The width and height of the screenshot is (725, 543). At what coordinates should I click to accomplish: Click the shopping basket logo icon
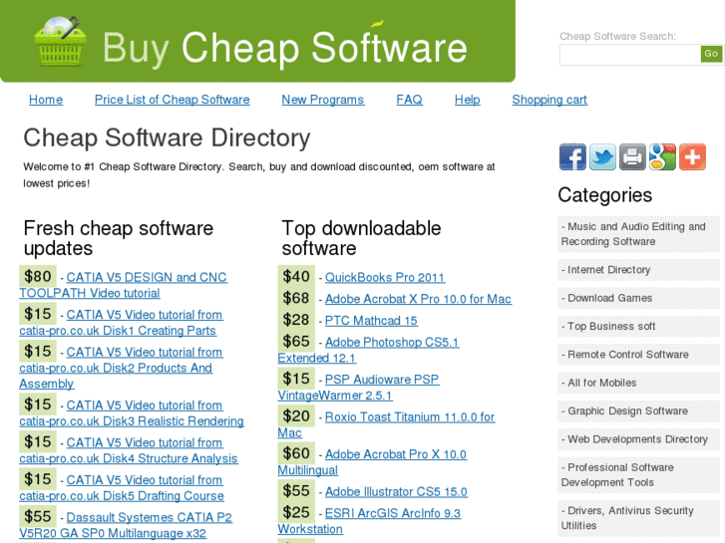tap(60, 42)
